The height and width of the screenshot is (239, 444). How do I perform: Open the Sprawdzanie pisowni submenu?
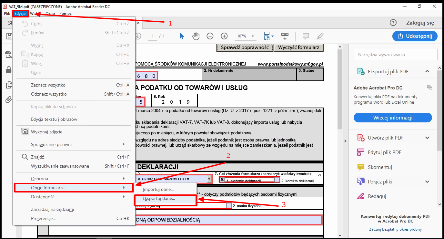[74, 144]
